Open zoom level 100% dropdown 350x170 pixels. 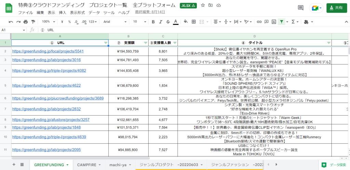(x=49, y=22)
